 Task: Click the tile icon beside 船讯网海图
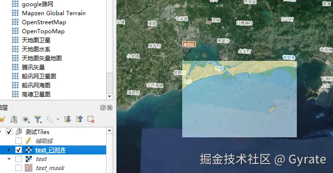point(15,85)
